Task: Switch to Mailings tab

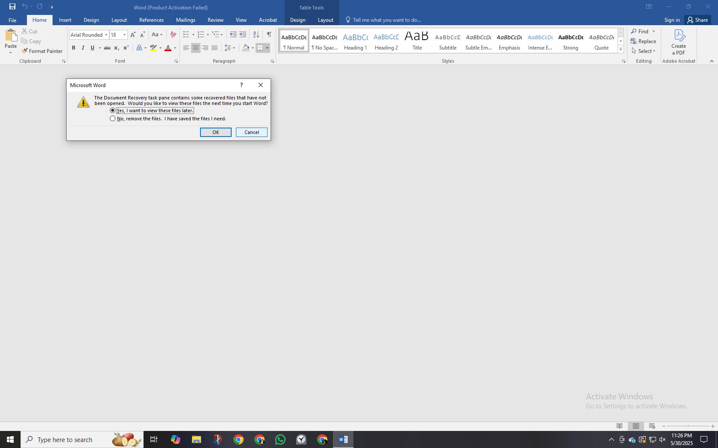Action: click(x=185, y=20)
